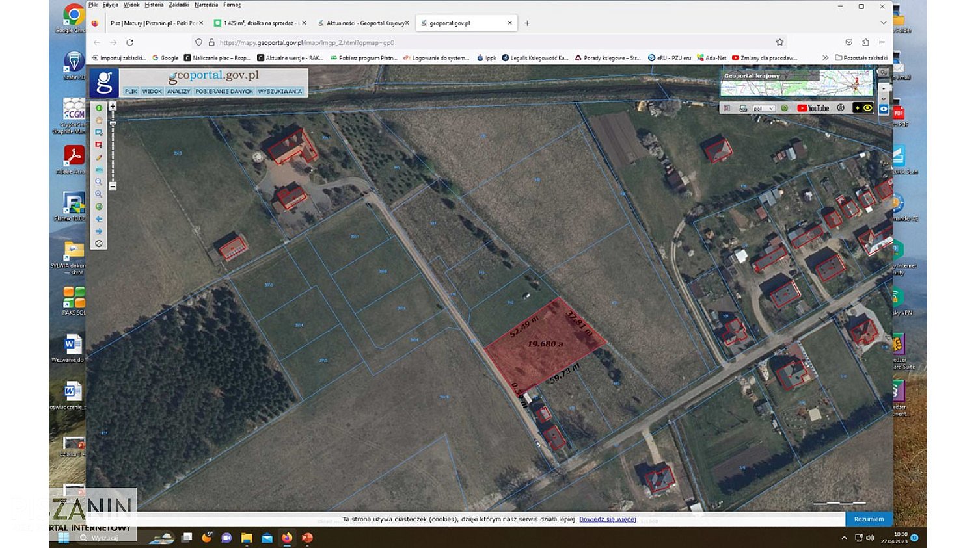976x548 pixels.
Task: Open Firefox hamburger application menu
Action: click(882, 42)
